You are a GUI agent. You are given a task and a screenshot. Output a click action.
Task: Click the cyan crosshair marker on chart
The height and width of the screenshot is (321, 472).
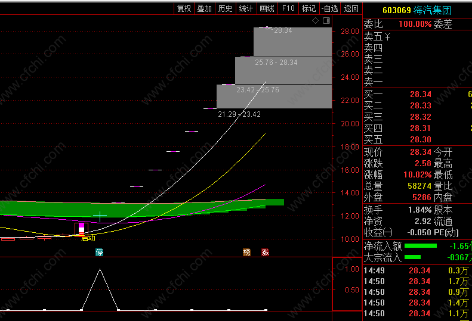pos(100,216)
